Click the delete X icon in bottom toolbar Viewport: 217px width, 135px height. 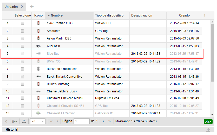(6, 121)
